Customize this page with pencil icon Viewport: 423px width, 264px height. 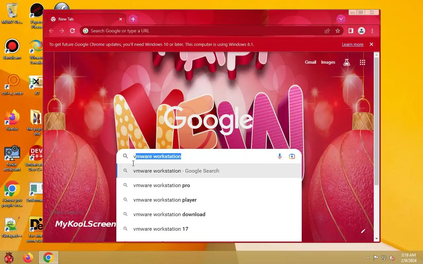pos(363,231)
